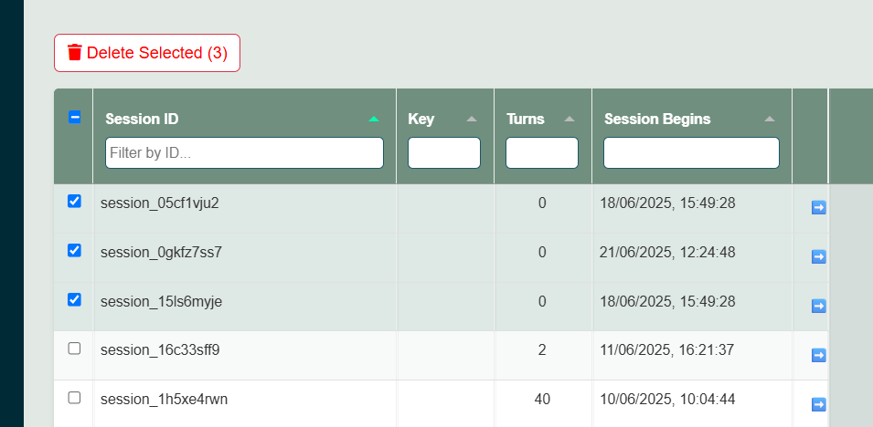This screenshot has height=427, width=873.
Task: Sort by the Session Begins column
Action: pos(770,119)
